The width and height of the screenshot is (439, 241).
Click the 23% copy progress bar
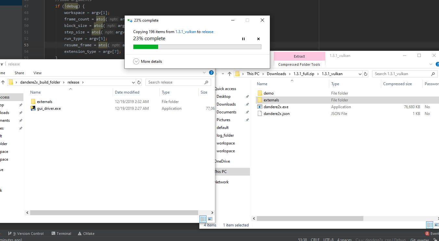pos(197,47)
